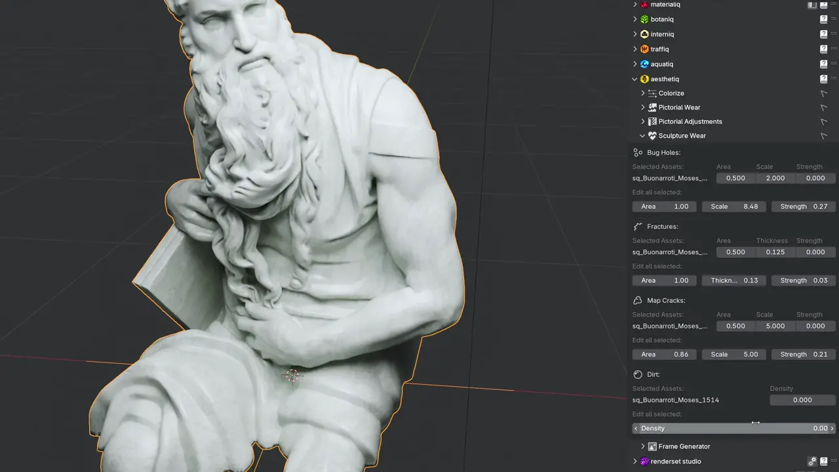Click the materialiq red logo icon

point(644,5)
